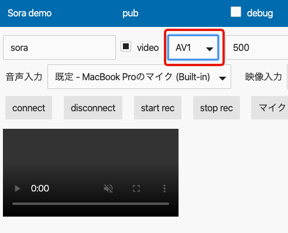Tick the debug checkbox
The image size is (288, 233).
[236, 12]
